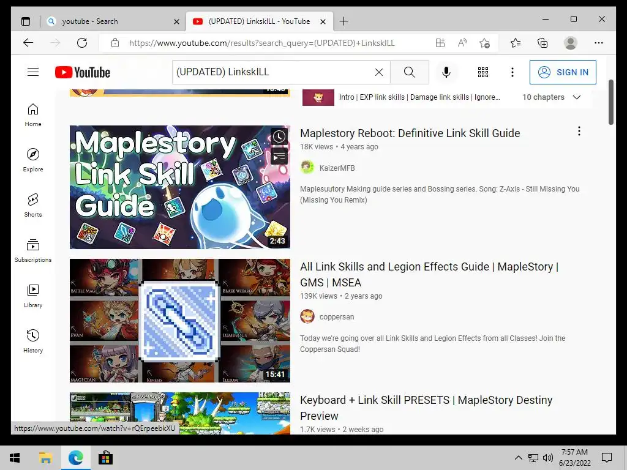This screenshot has height=470, width=627.
Task: Add Maplestory Link Skill Guide to Watch later
Action: point(279,136)
